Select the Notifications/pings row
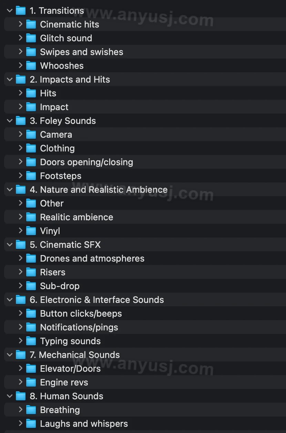The width and height of the screenshot is (286, 433). click(x=145, y=327)
